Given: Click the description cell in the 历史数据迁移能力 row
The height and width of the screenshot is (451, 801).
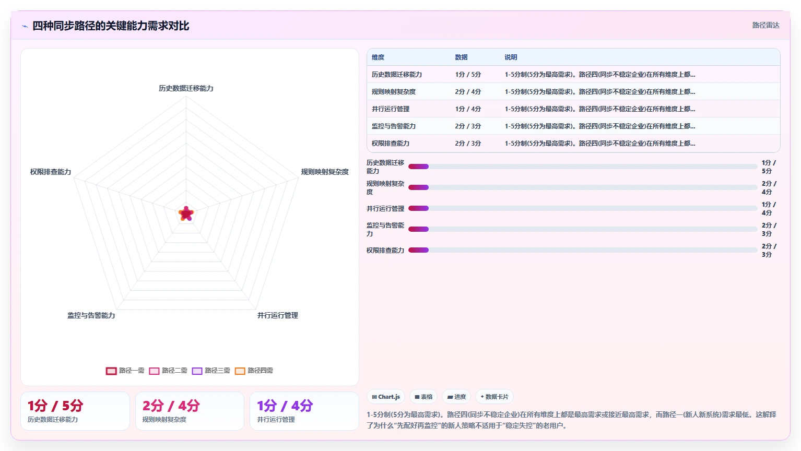Looking at the screenshot, I should 600,75.
